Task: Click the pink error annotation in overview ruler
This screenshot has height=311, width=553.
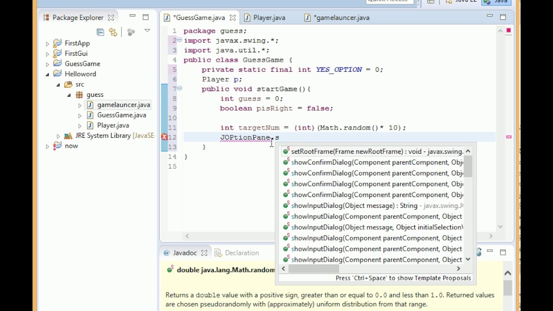Action: (x=509, y=137)
